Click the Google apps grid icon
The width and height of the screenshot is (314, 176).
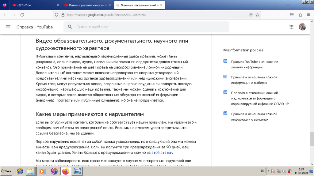[291, 27]
